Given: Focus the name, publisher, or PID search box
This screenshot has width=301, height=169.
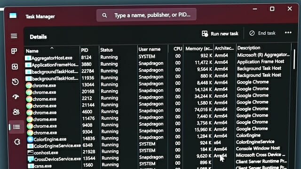Looking at the screenshot, I should coord(146,15).
